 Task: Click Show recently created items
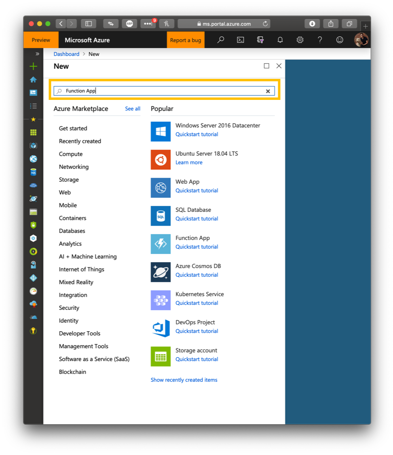(x=184, y=380)
